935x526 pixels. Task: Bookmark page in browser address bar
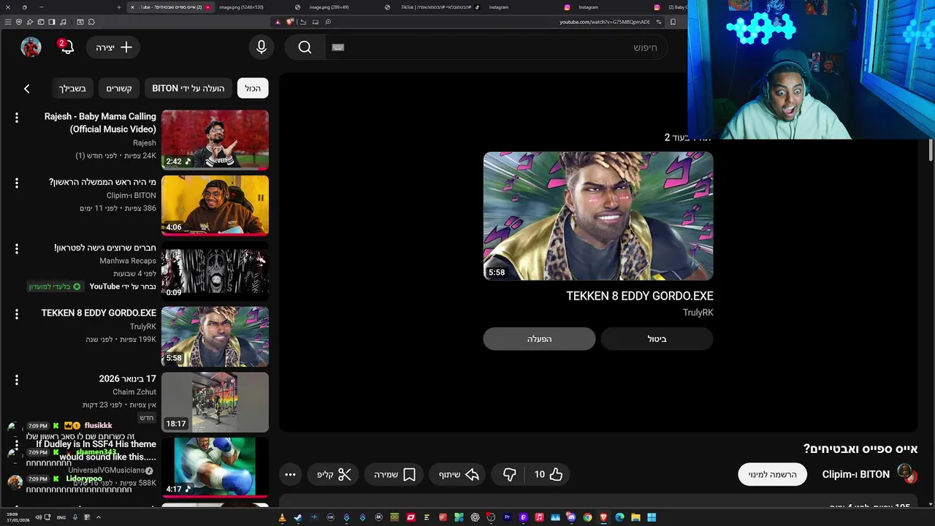point(673,22)
